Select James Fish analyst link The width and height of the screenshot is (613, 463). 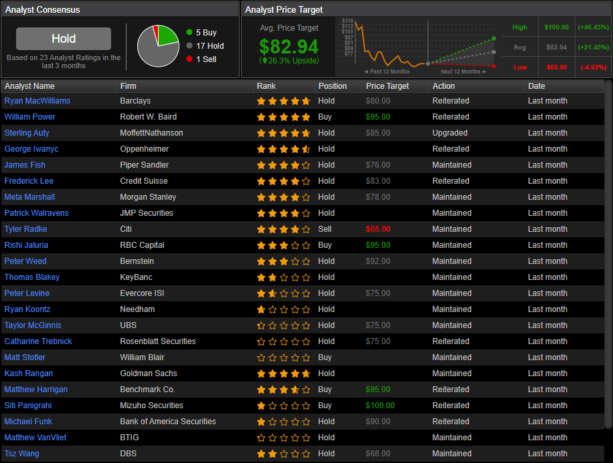pos(25,165)
